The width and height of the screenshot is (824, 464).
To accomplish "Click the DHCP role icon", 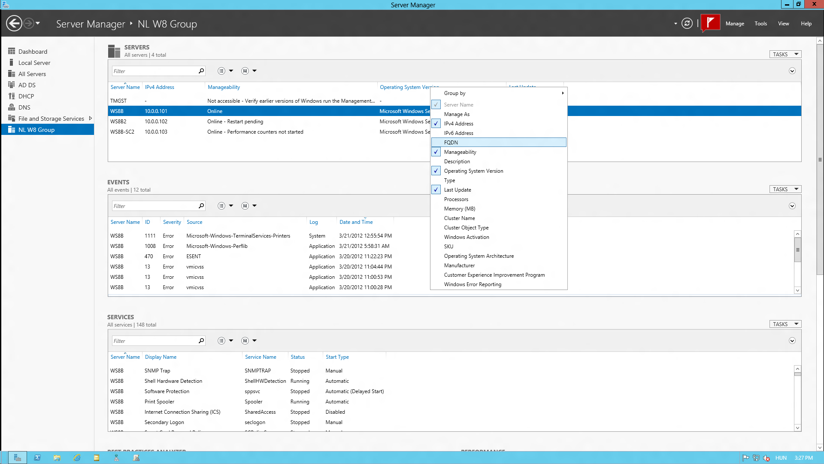I will click(12, 96).
